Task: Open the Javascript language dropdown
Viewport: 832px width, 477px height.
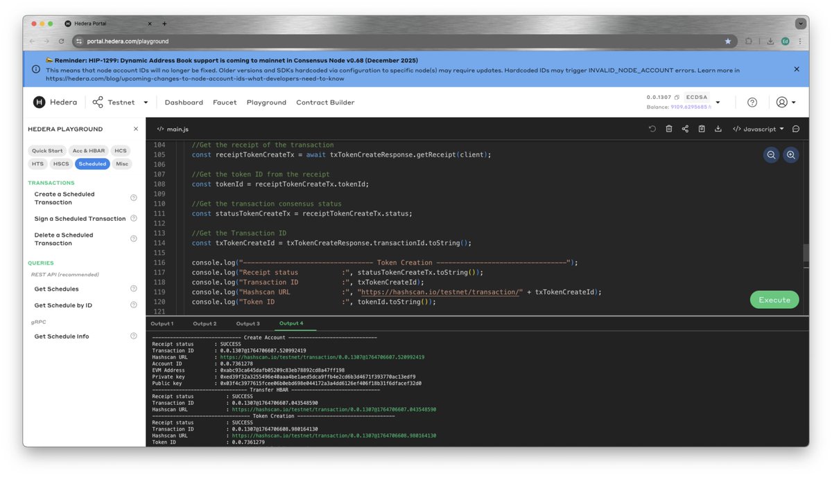Action: (x=759, y=129)
